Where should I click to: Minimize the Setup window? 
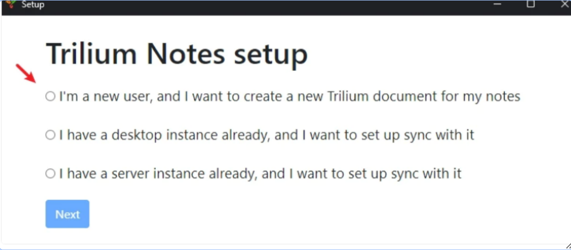coord(497,4)
